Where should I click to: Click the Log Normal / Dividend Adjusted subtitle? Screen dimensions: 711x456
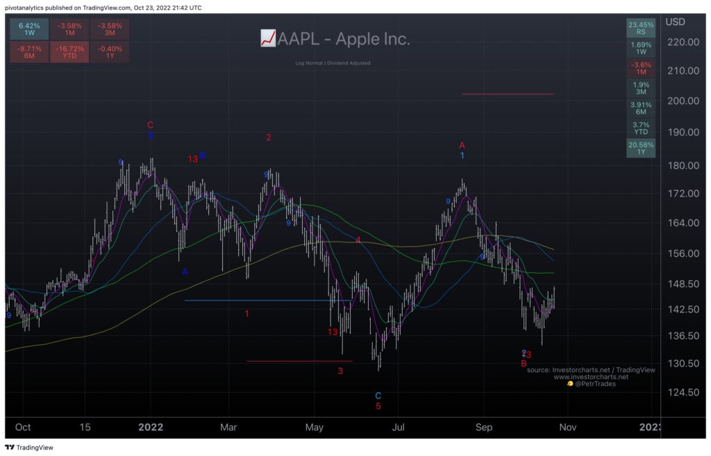(x=333, y=63)
